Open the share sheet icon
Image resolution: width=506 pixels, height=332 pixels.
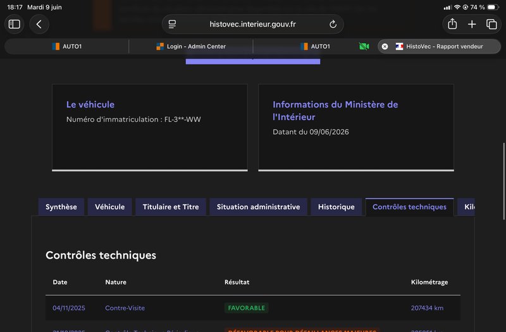coord(452,24)
